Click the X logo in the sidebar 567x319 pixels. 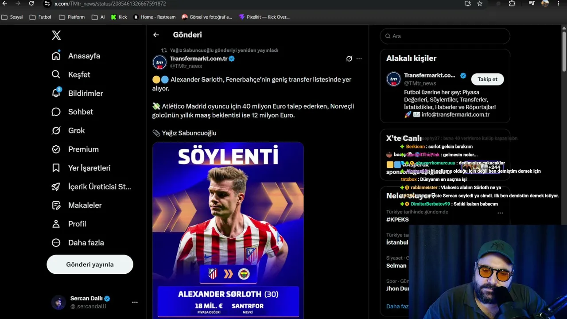[x=56, y=35]
